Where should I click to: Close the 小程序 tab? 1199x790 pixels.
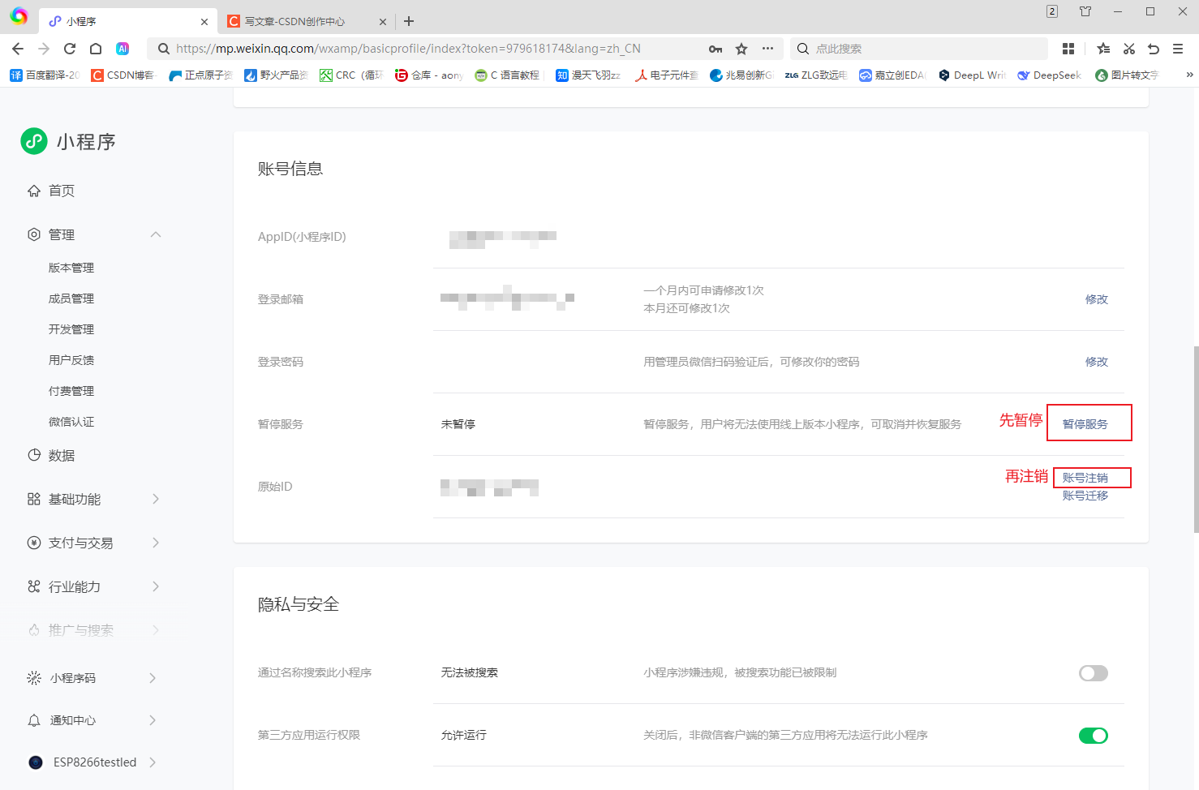[x=204, y=22]
